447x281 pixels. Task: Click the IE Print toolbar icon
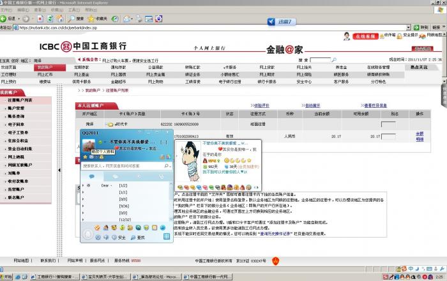tap(139, 19)
